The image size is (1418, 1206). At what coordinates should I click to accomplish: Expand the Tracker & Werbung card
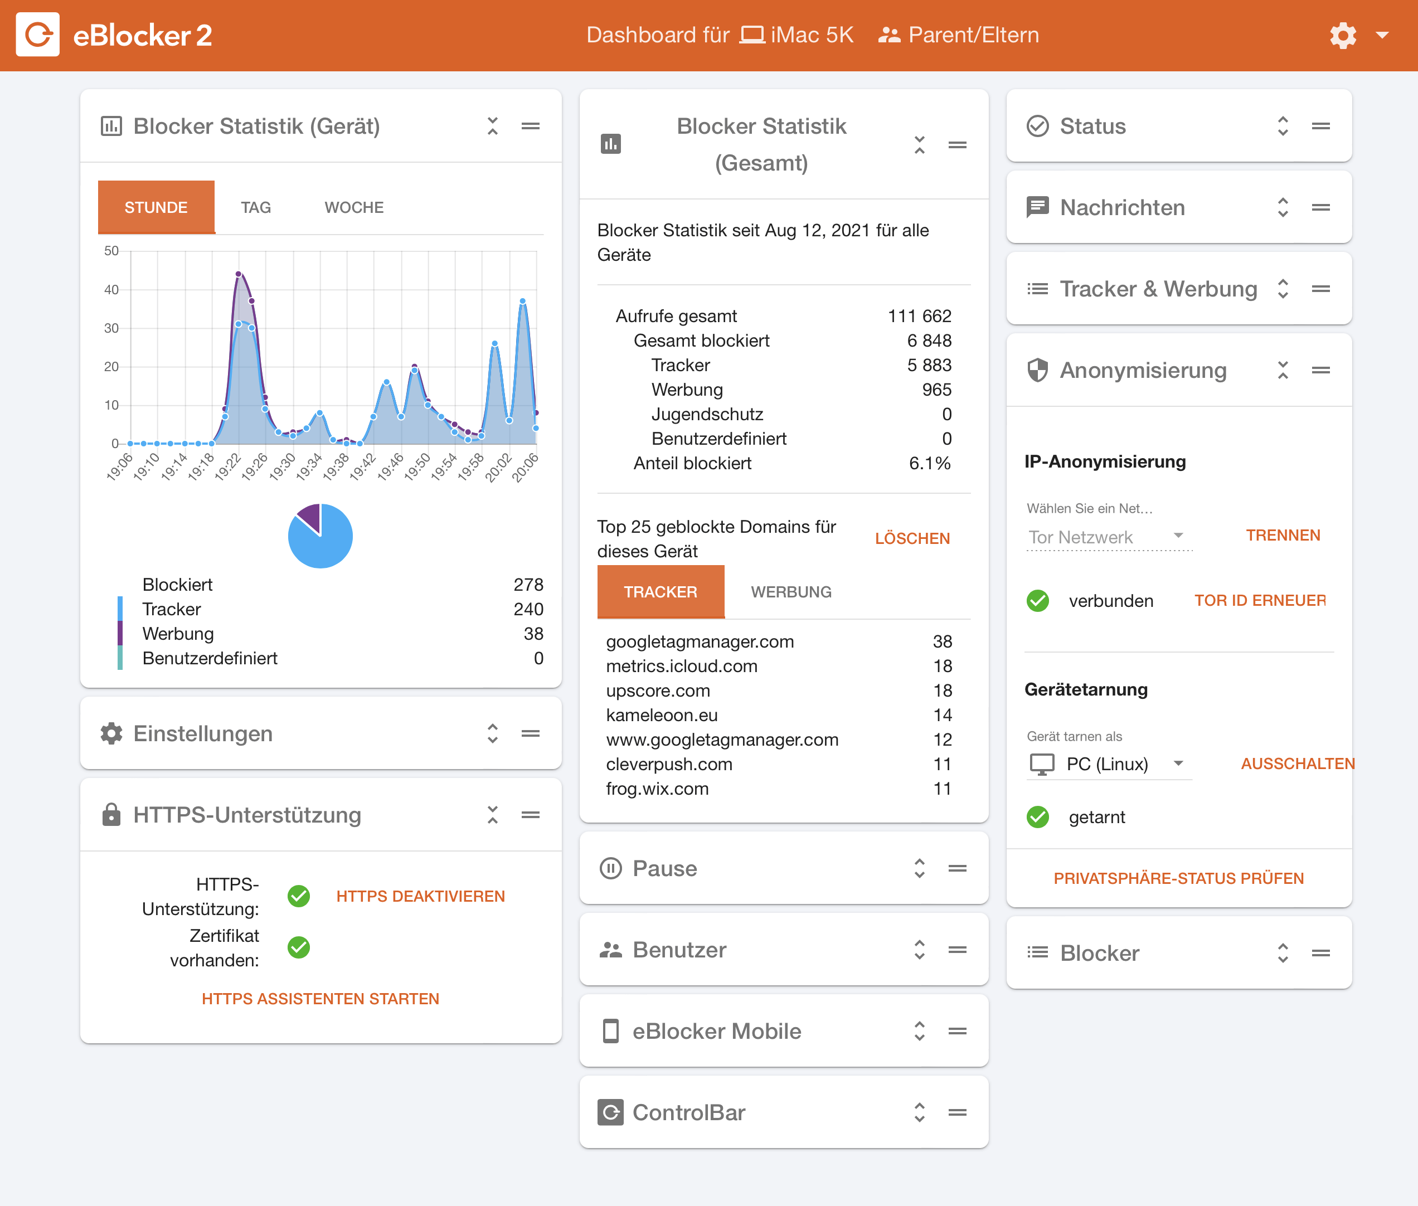coord(1283,289)
